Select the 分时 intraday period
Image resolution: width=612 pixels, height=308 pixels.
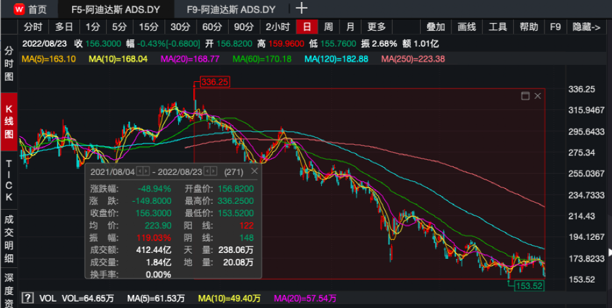(33, 27)
